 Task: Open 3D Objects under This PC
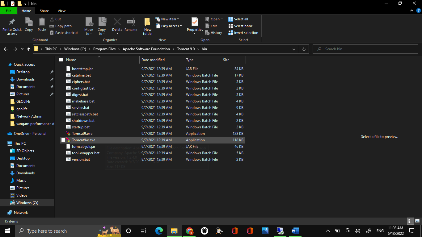click(x=25, y=151)
